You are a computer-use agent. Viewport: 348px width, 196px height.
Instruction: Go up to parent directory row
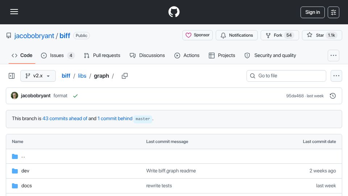(x=174, y=156)
